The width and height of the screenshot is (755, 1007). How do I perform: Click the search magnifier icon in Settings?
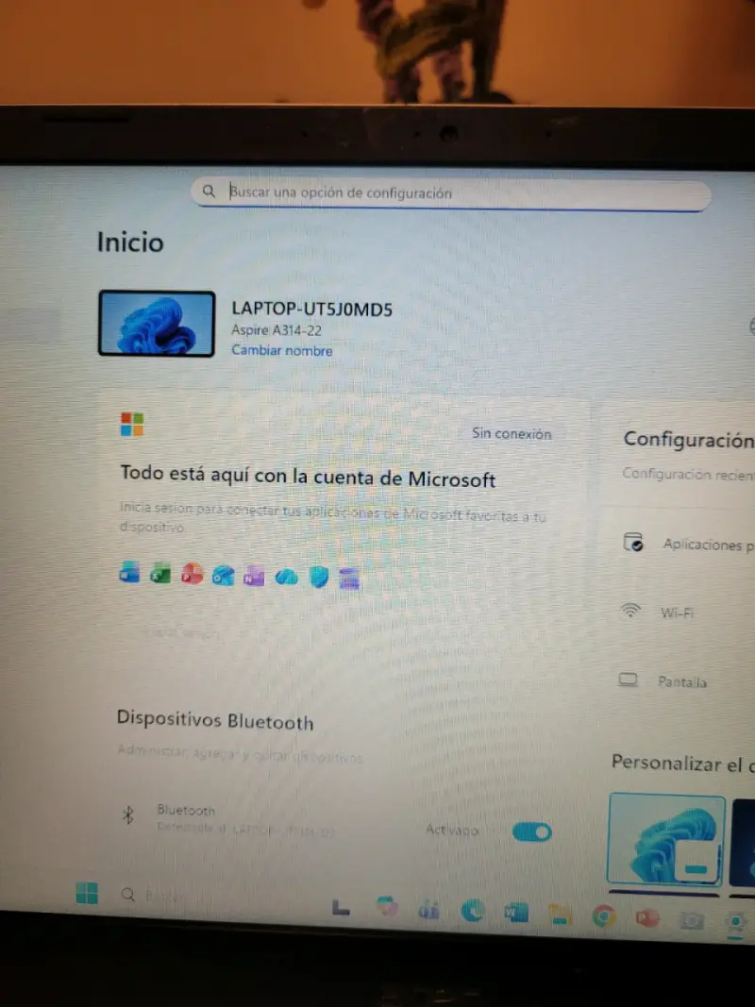point(209,192)
